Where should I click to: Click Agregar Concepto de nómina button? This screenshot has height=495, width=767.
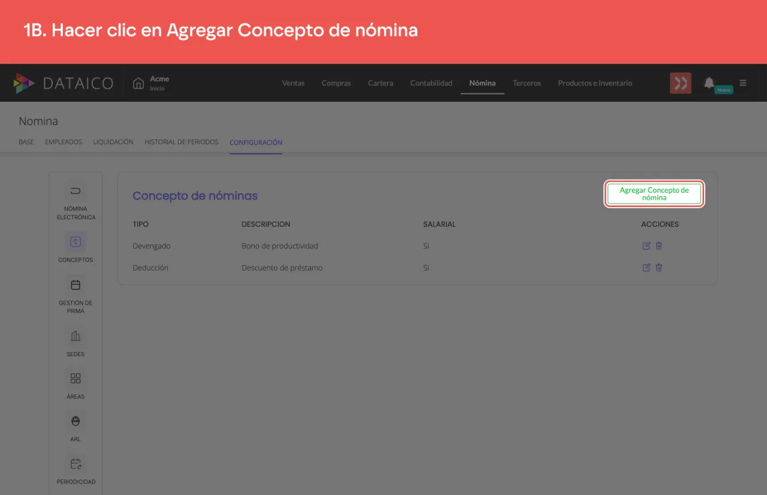point(654,194)
